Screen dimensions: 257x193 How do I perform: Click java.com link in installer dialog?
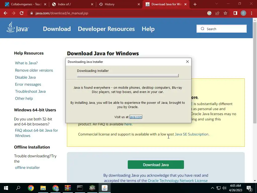(x=136, y=117)
